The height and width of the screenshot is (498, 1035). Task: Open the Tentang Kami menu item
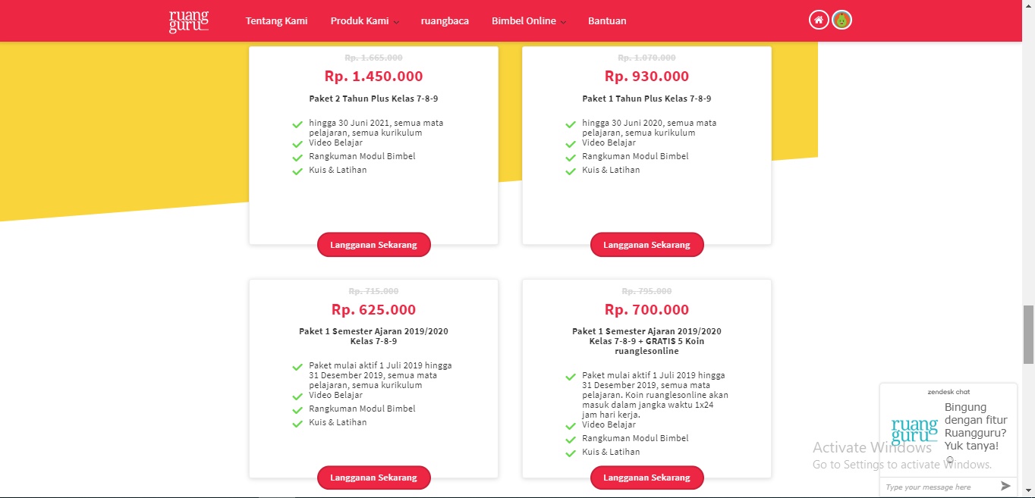coord(276,21)
